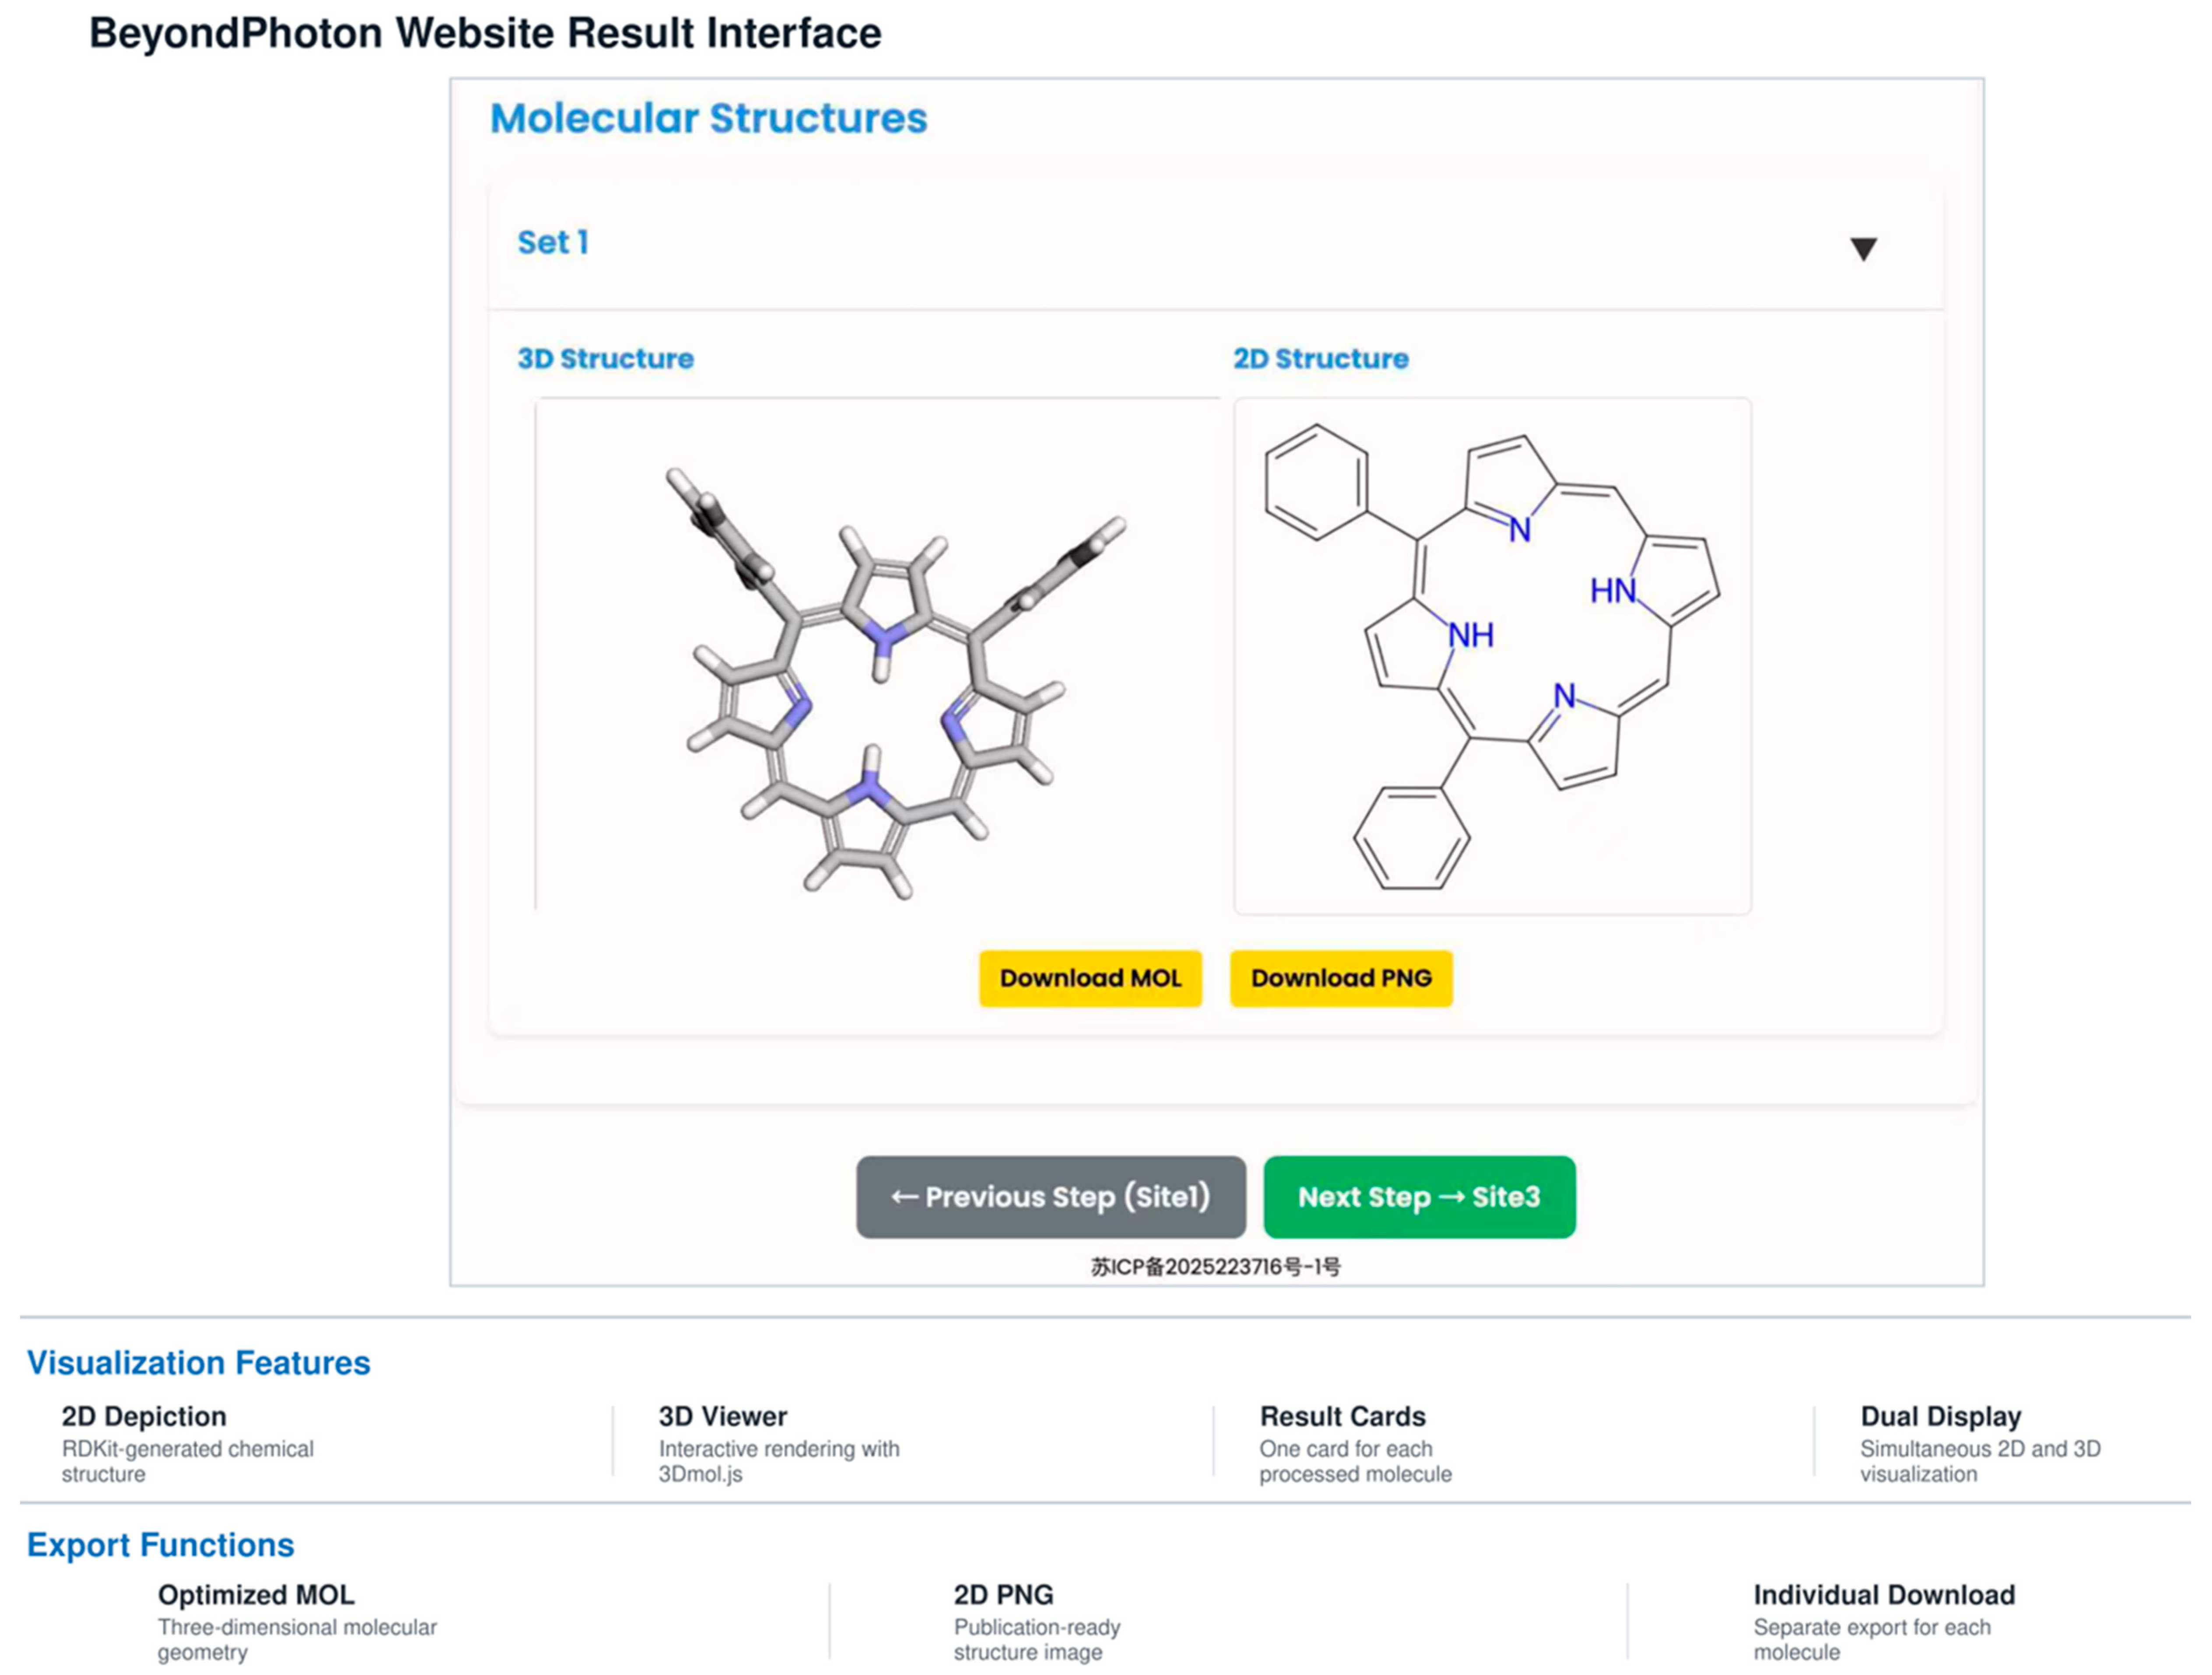Click the 2D Depiction feature title

[x=144, y=1416]
